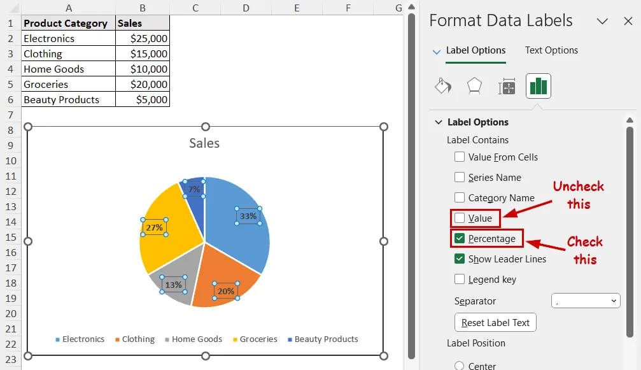Select the 27% data label
The image size is (641, 370).
(154, 227)
